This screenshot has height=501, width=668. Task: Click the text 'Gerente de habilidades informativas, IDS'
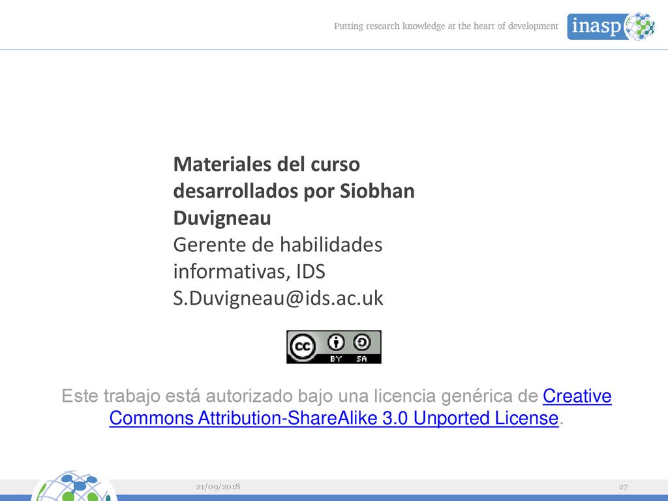coord(277,258)
